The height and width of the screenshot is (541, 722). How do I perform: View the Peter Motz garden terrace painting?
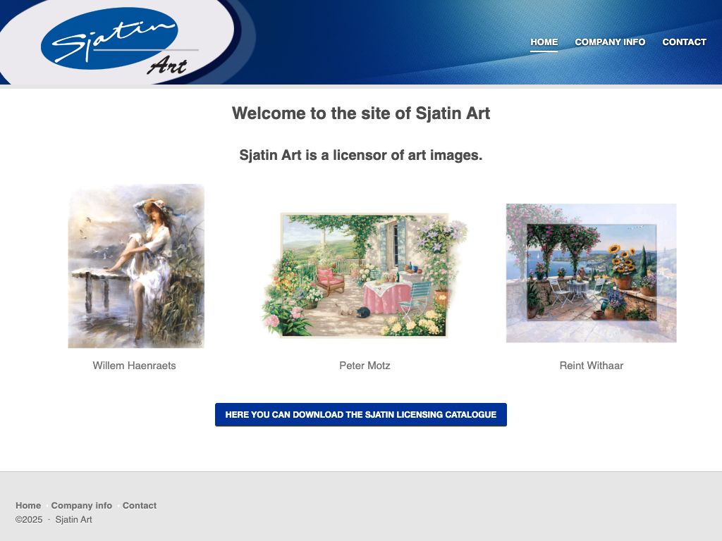[x=365, y=275]
